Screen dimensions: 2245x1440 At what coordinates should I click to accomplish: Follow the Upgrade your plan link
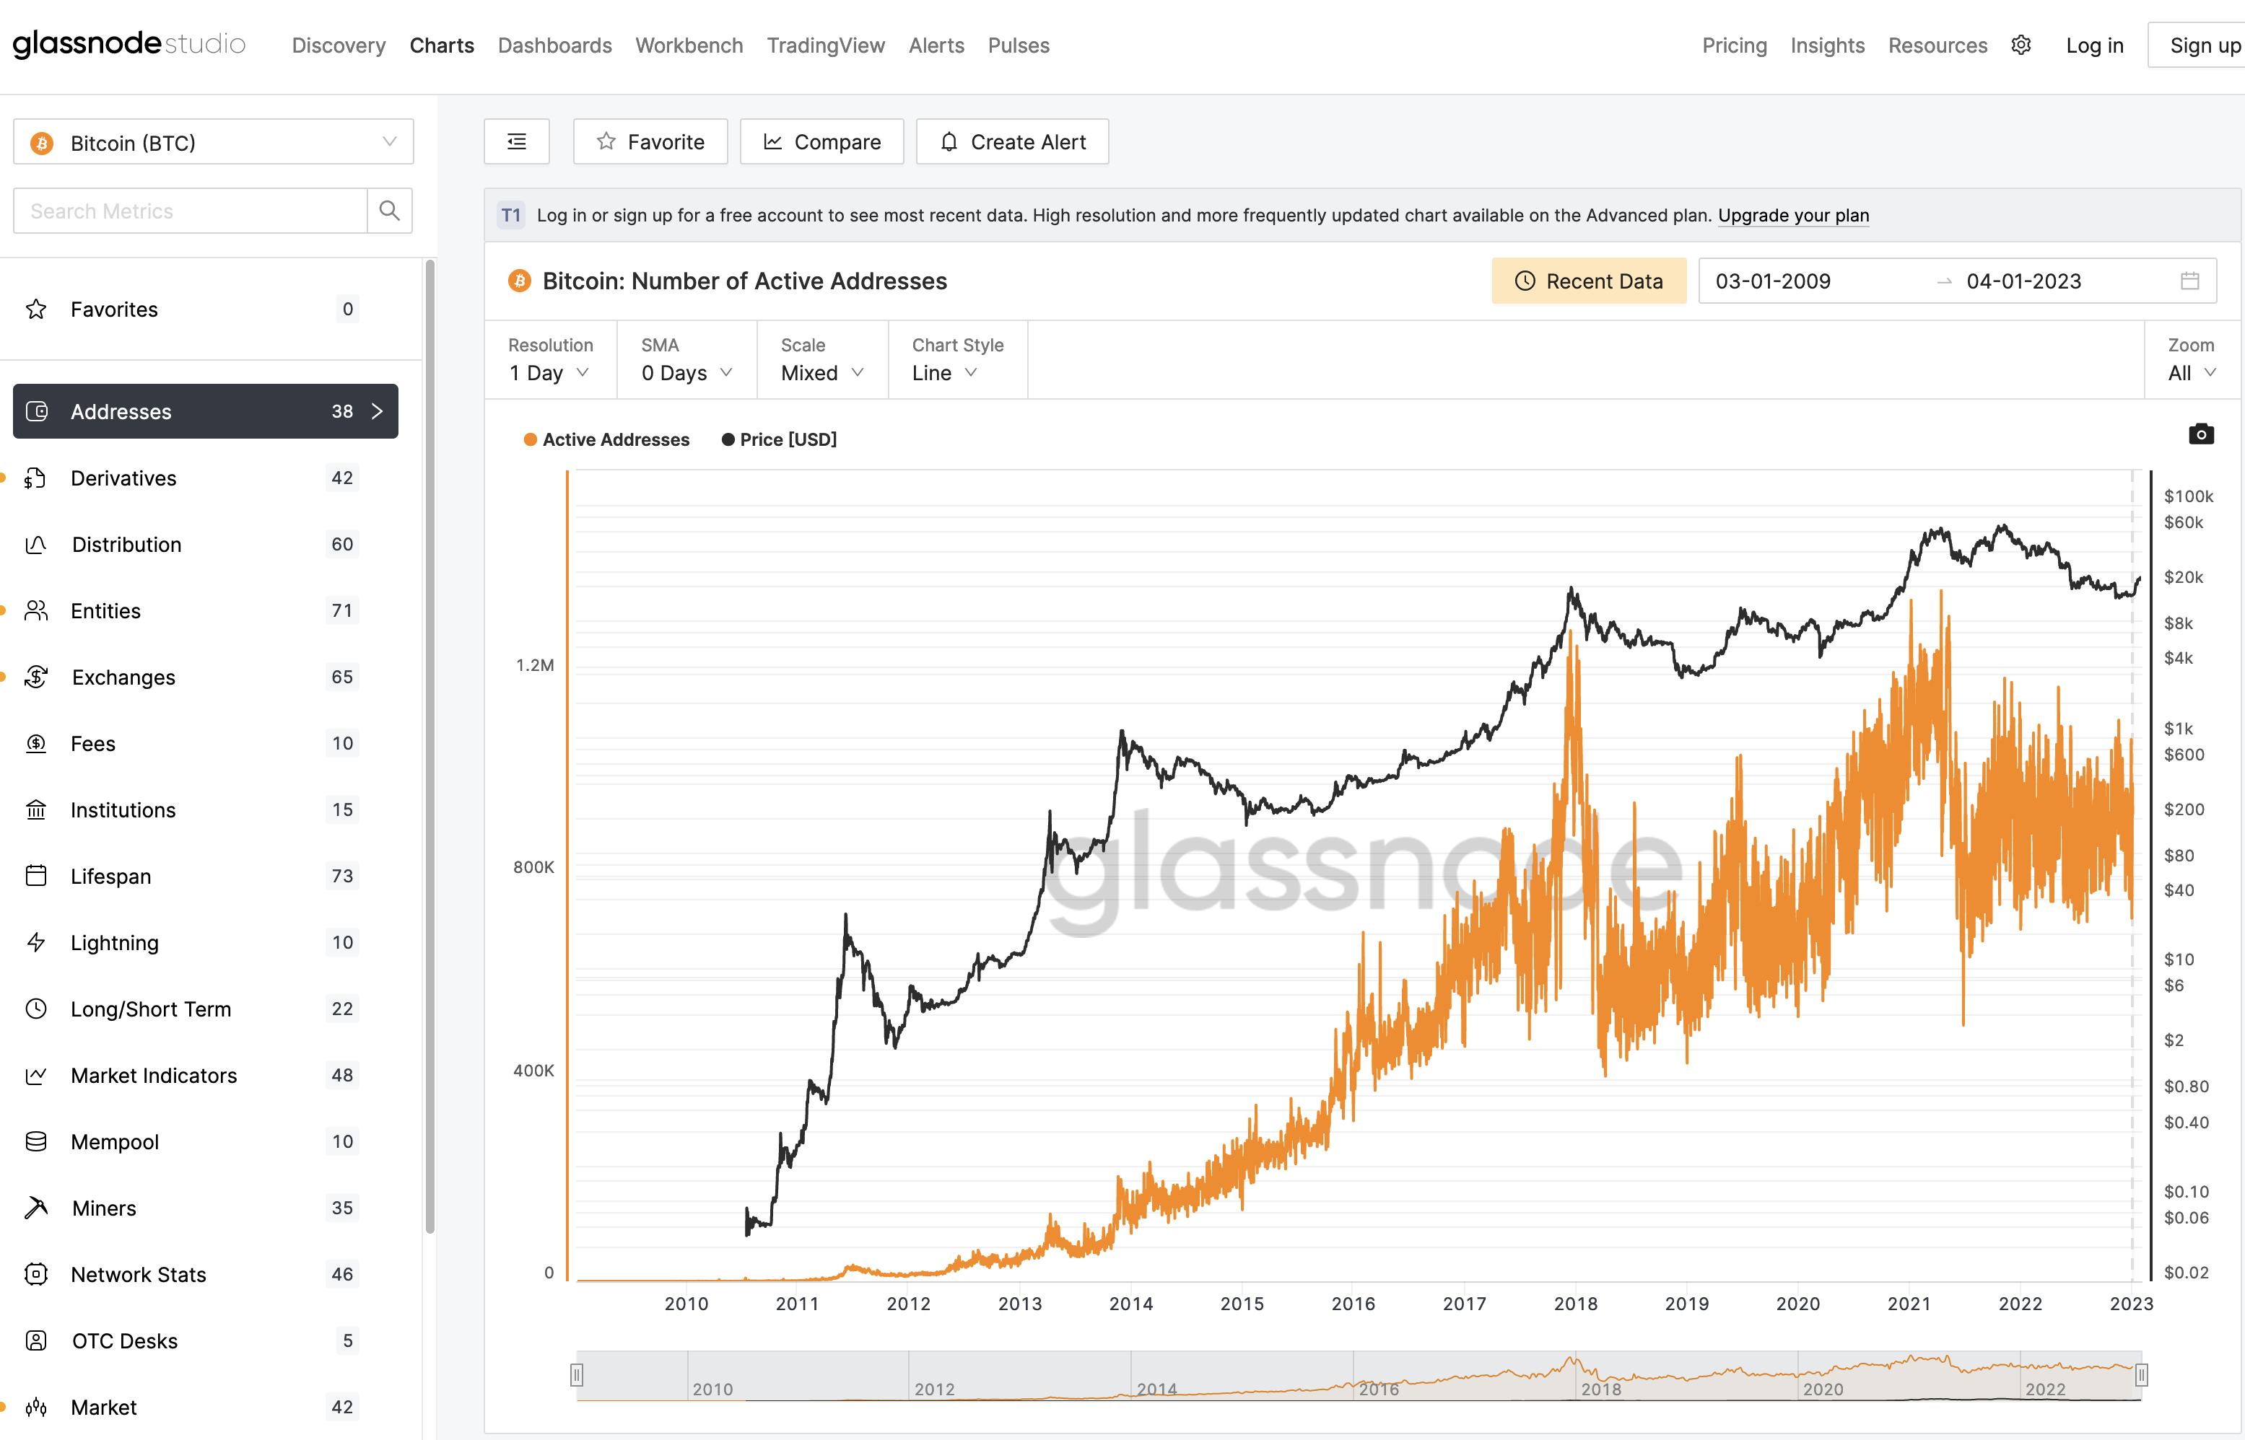1793,215
